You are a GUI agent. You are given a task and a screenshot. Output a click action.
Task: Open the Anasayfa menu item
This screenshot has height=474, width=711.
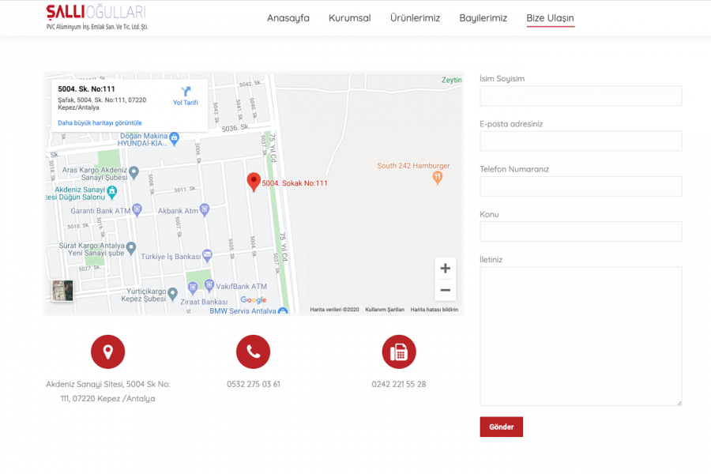pyautogui.click(x=288, y=18)
